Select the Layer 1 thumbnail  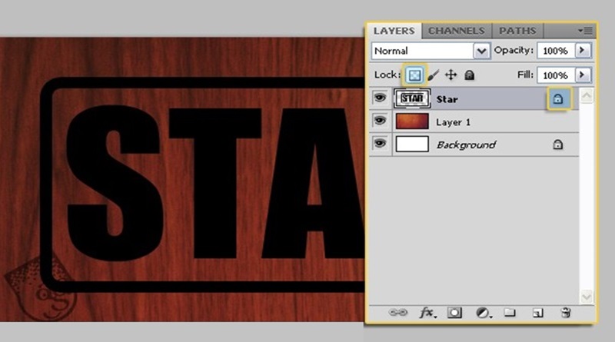412,121
